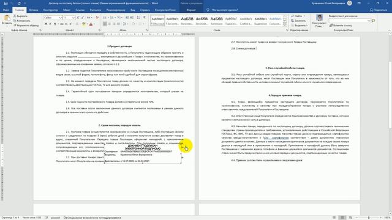Save the document from Quick Access toolbar

[6, 3]
